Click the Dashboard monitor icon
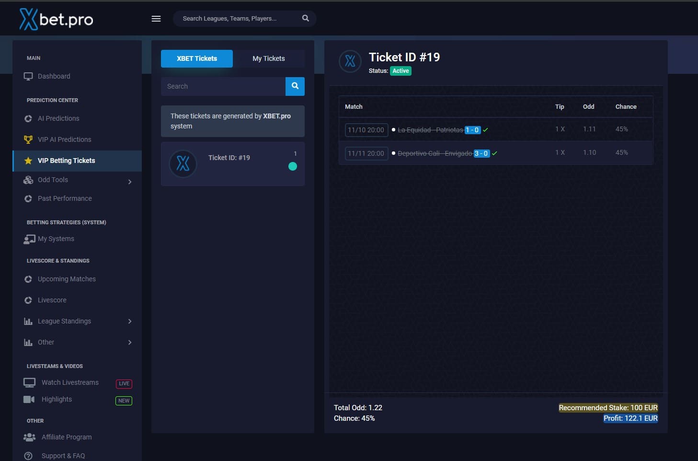Screen dimensions: 698x461 pyautogui.click(x=28, y=76)
